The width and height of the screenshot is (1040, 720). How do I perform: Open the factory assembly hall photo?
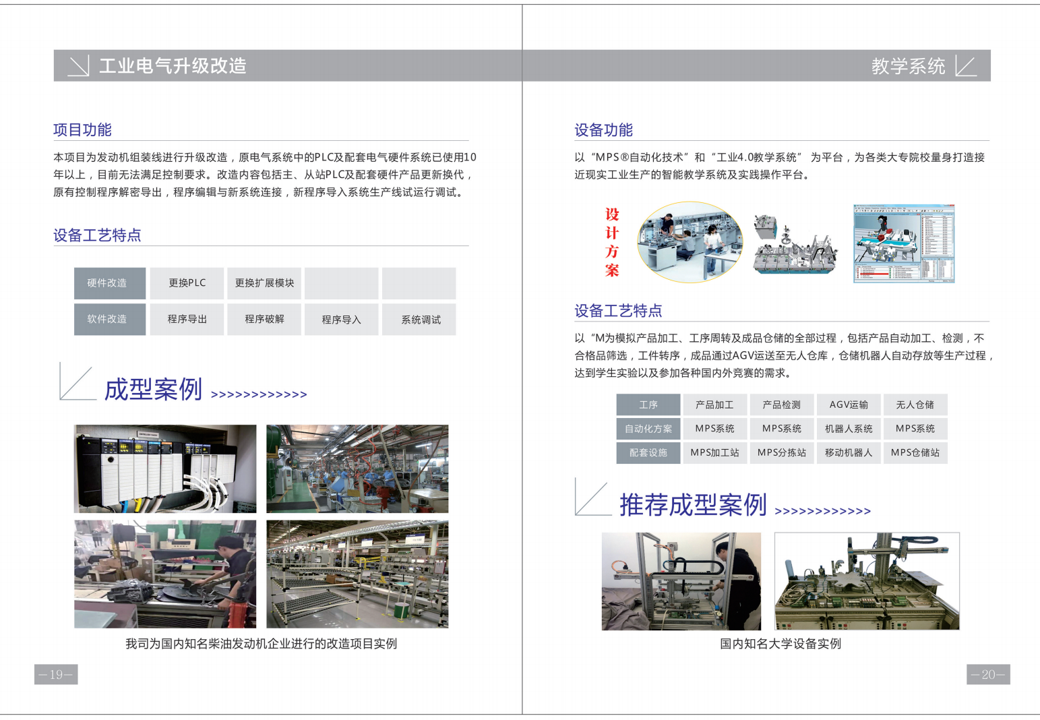click(x=357, y=469)
